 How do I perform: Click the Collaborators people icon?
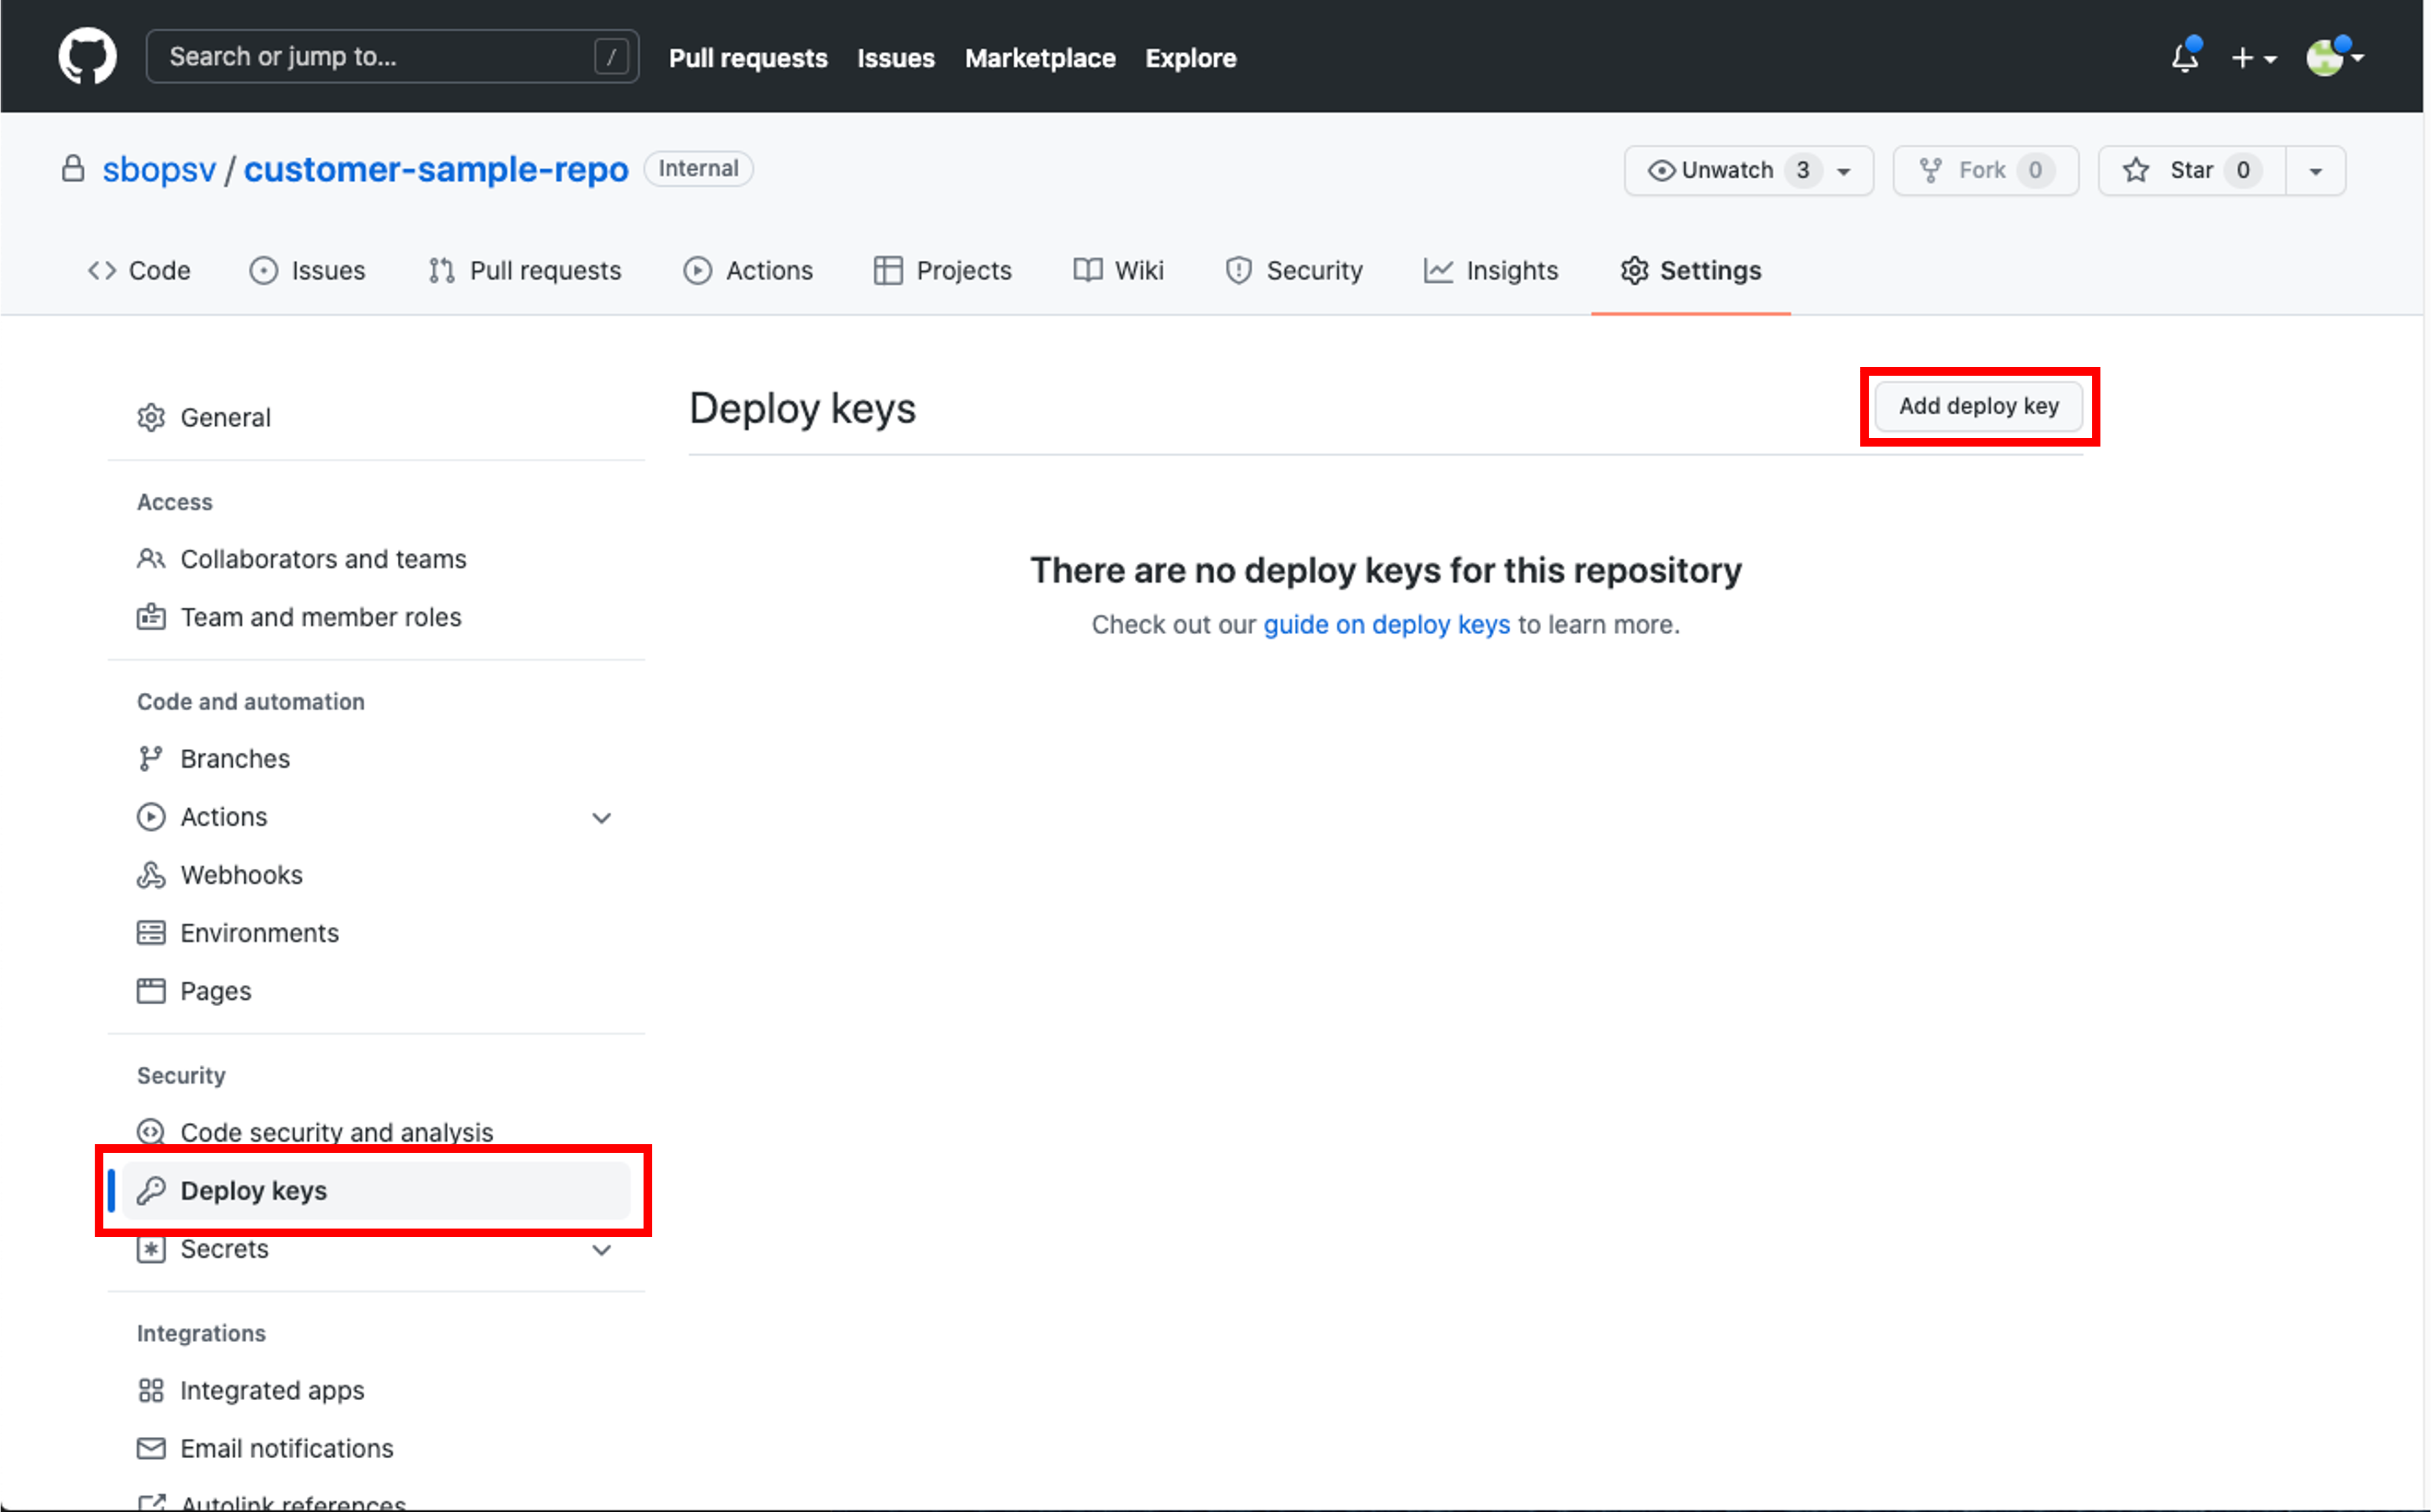151,559
